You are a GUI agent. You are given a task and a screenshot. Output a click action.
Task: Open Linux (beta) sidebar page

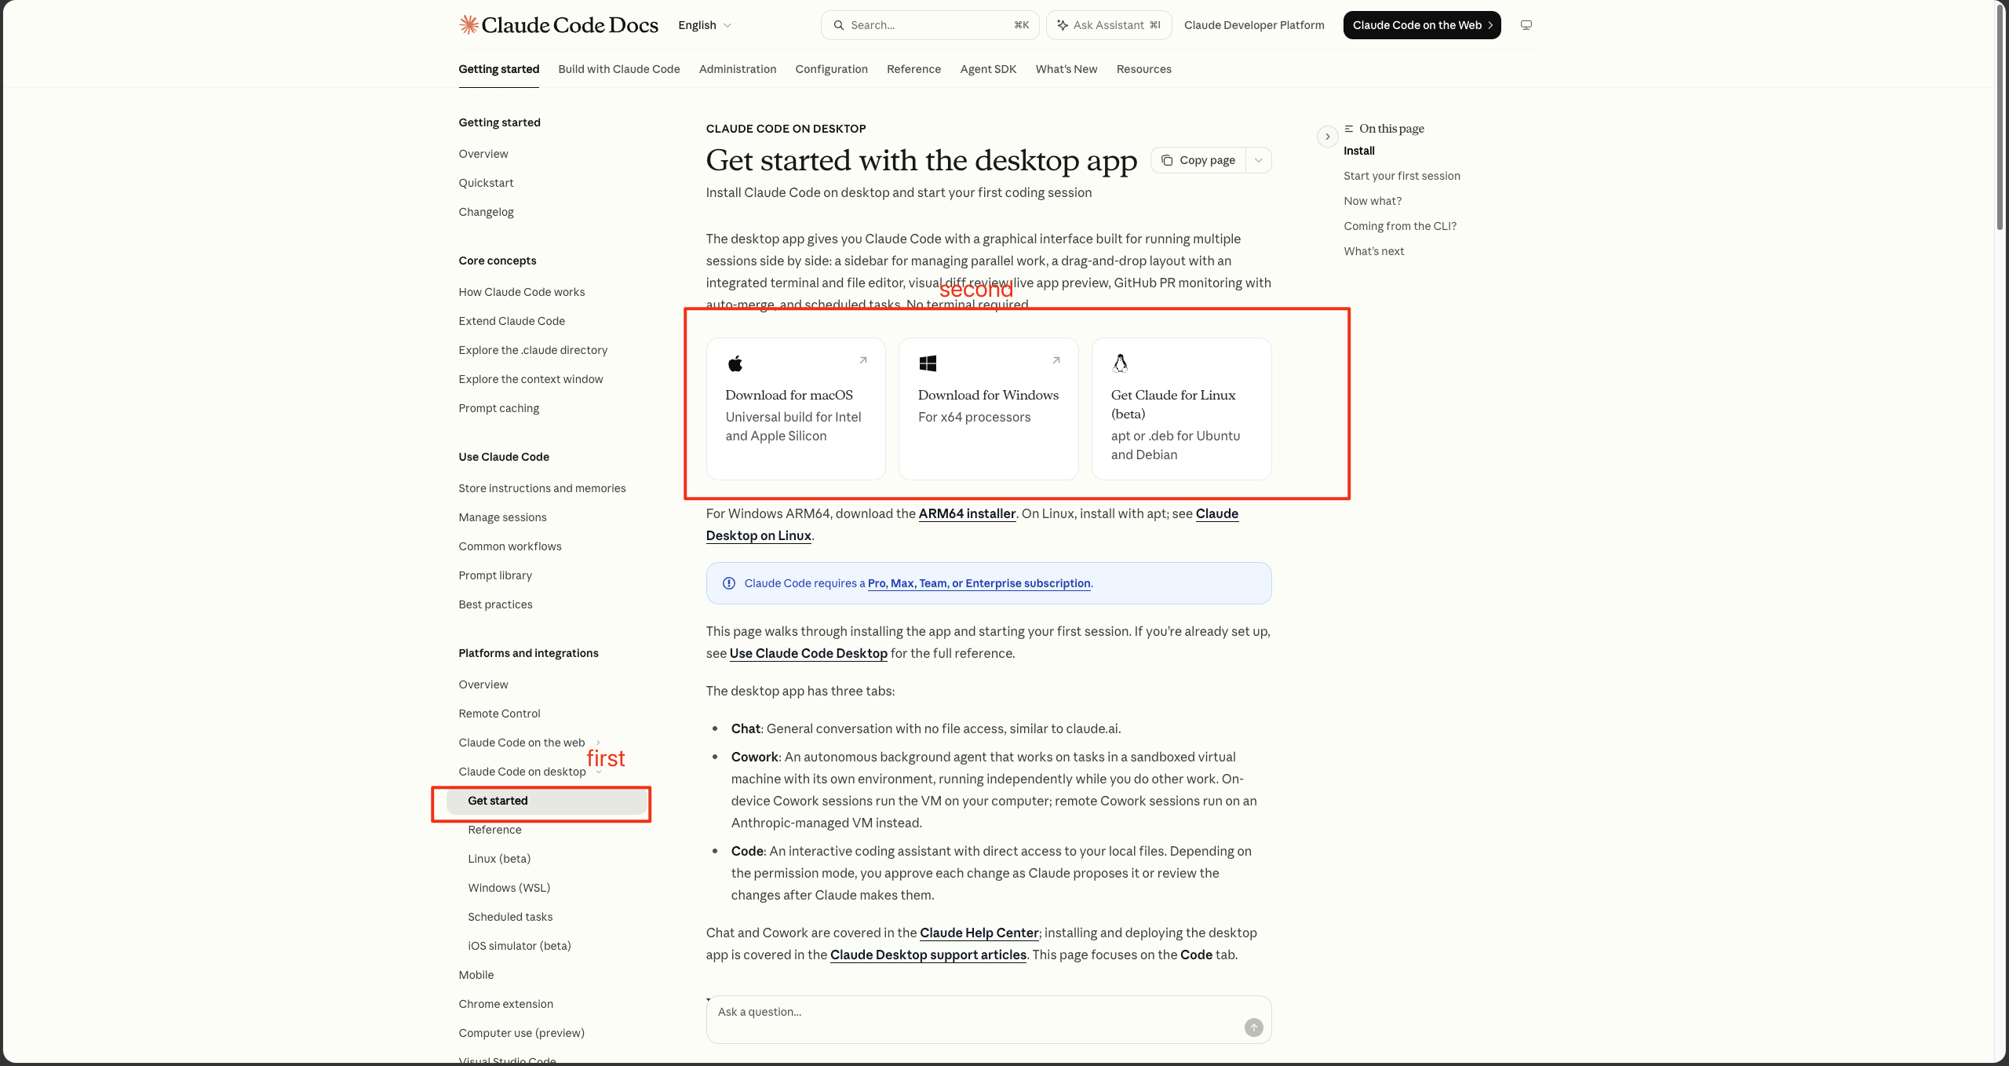pos(499,859)
